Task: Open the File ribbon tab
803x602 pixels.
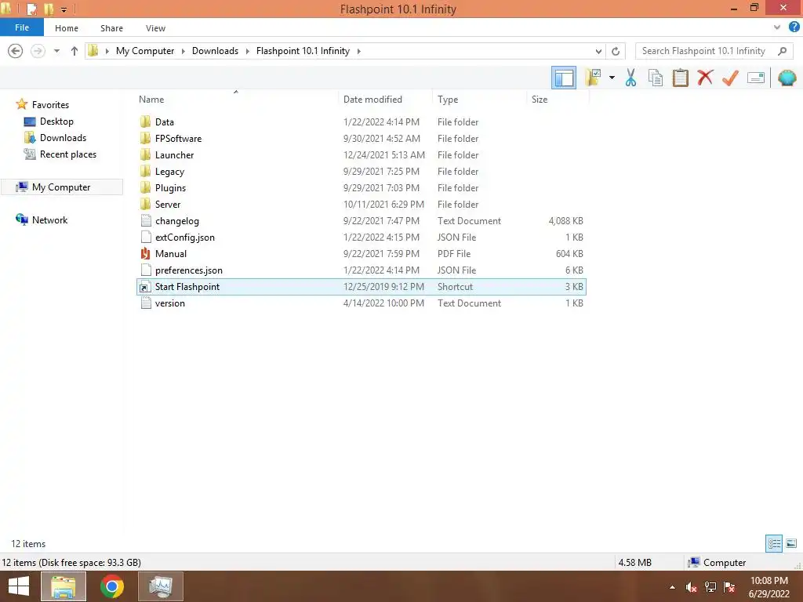Action: coord(22,27)
